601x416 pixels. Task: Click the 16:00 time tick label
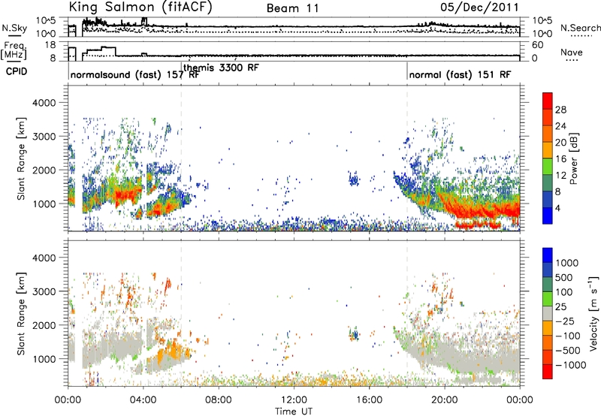pyautogui.click(x=369, y=399)
